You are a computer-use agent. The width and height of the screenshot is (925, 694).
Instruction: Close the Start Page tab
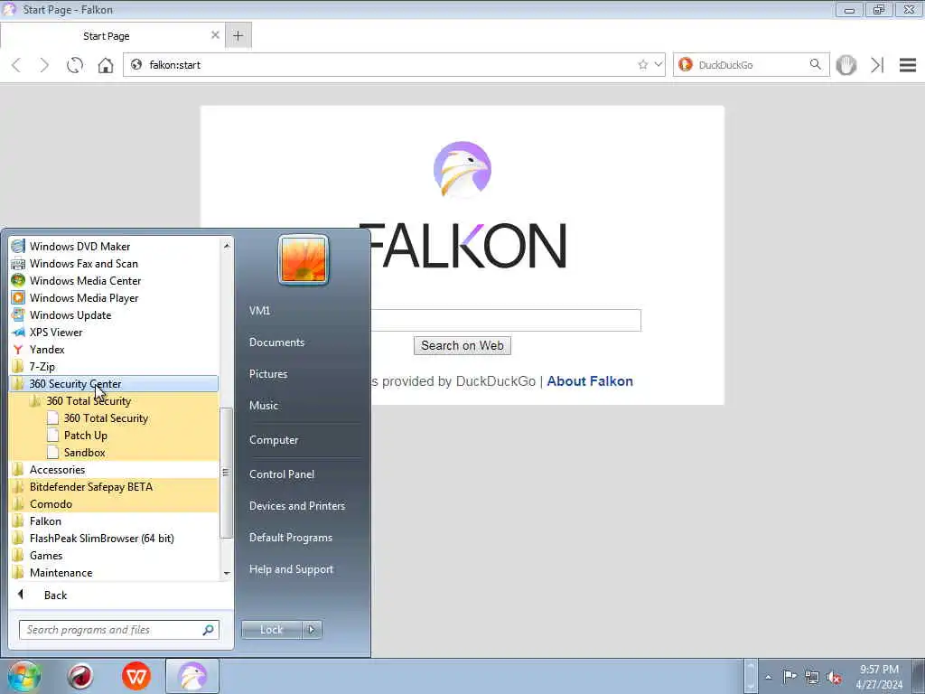point(215,35)
